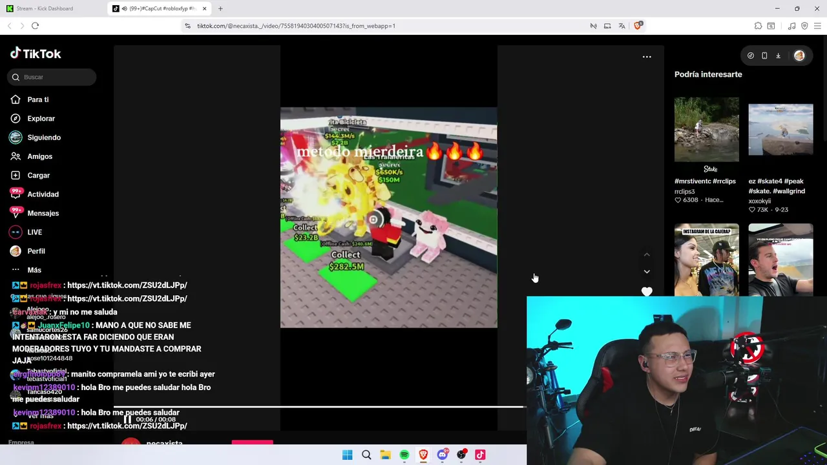This screenshot has height=465, width=827.
Task: Go forward in browser history
Action: pyautogui.click(x=22, y=26)
